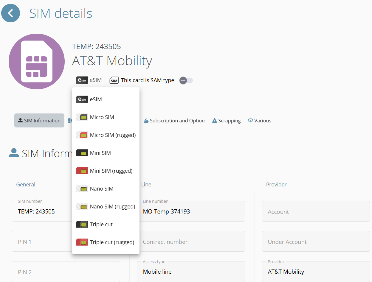Click the Scrapping warning triangle icon
Viewport: 372px width, 282px height.
tap(215, 121)
